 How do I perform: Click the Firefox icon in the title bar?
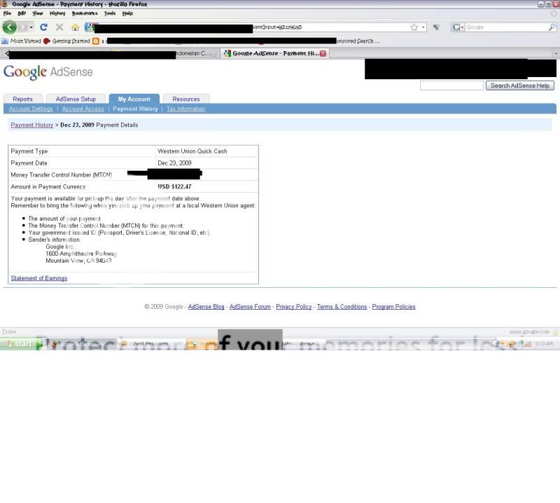coord(4,4)
